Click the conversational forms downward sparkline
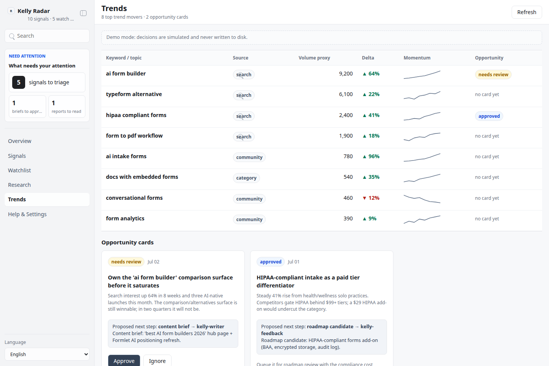 coord(422,199)
